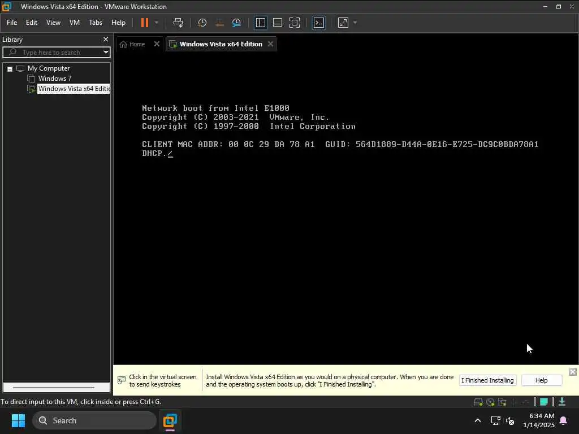This screenshot has height=434, width=579.
Task: Take a snapshot of this virtual machine
Action: 202,23
